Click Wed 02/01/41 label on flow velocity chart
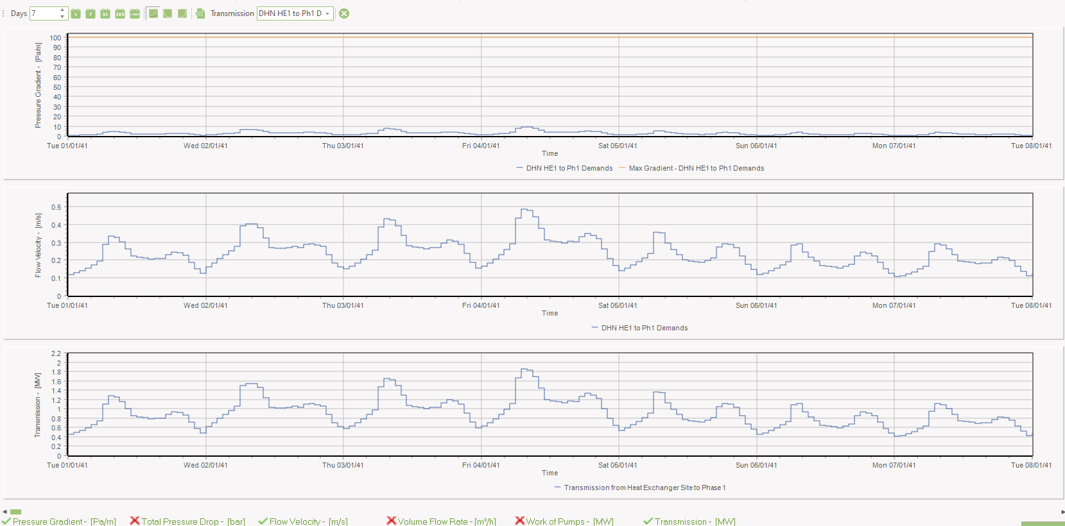The width and height of the screenshot is (1065, 526). (x=205, y=305)
